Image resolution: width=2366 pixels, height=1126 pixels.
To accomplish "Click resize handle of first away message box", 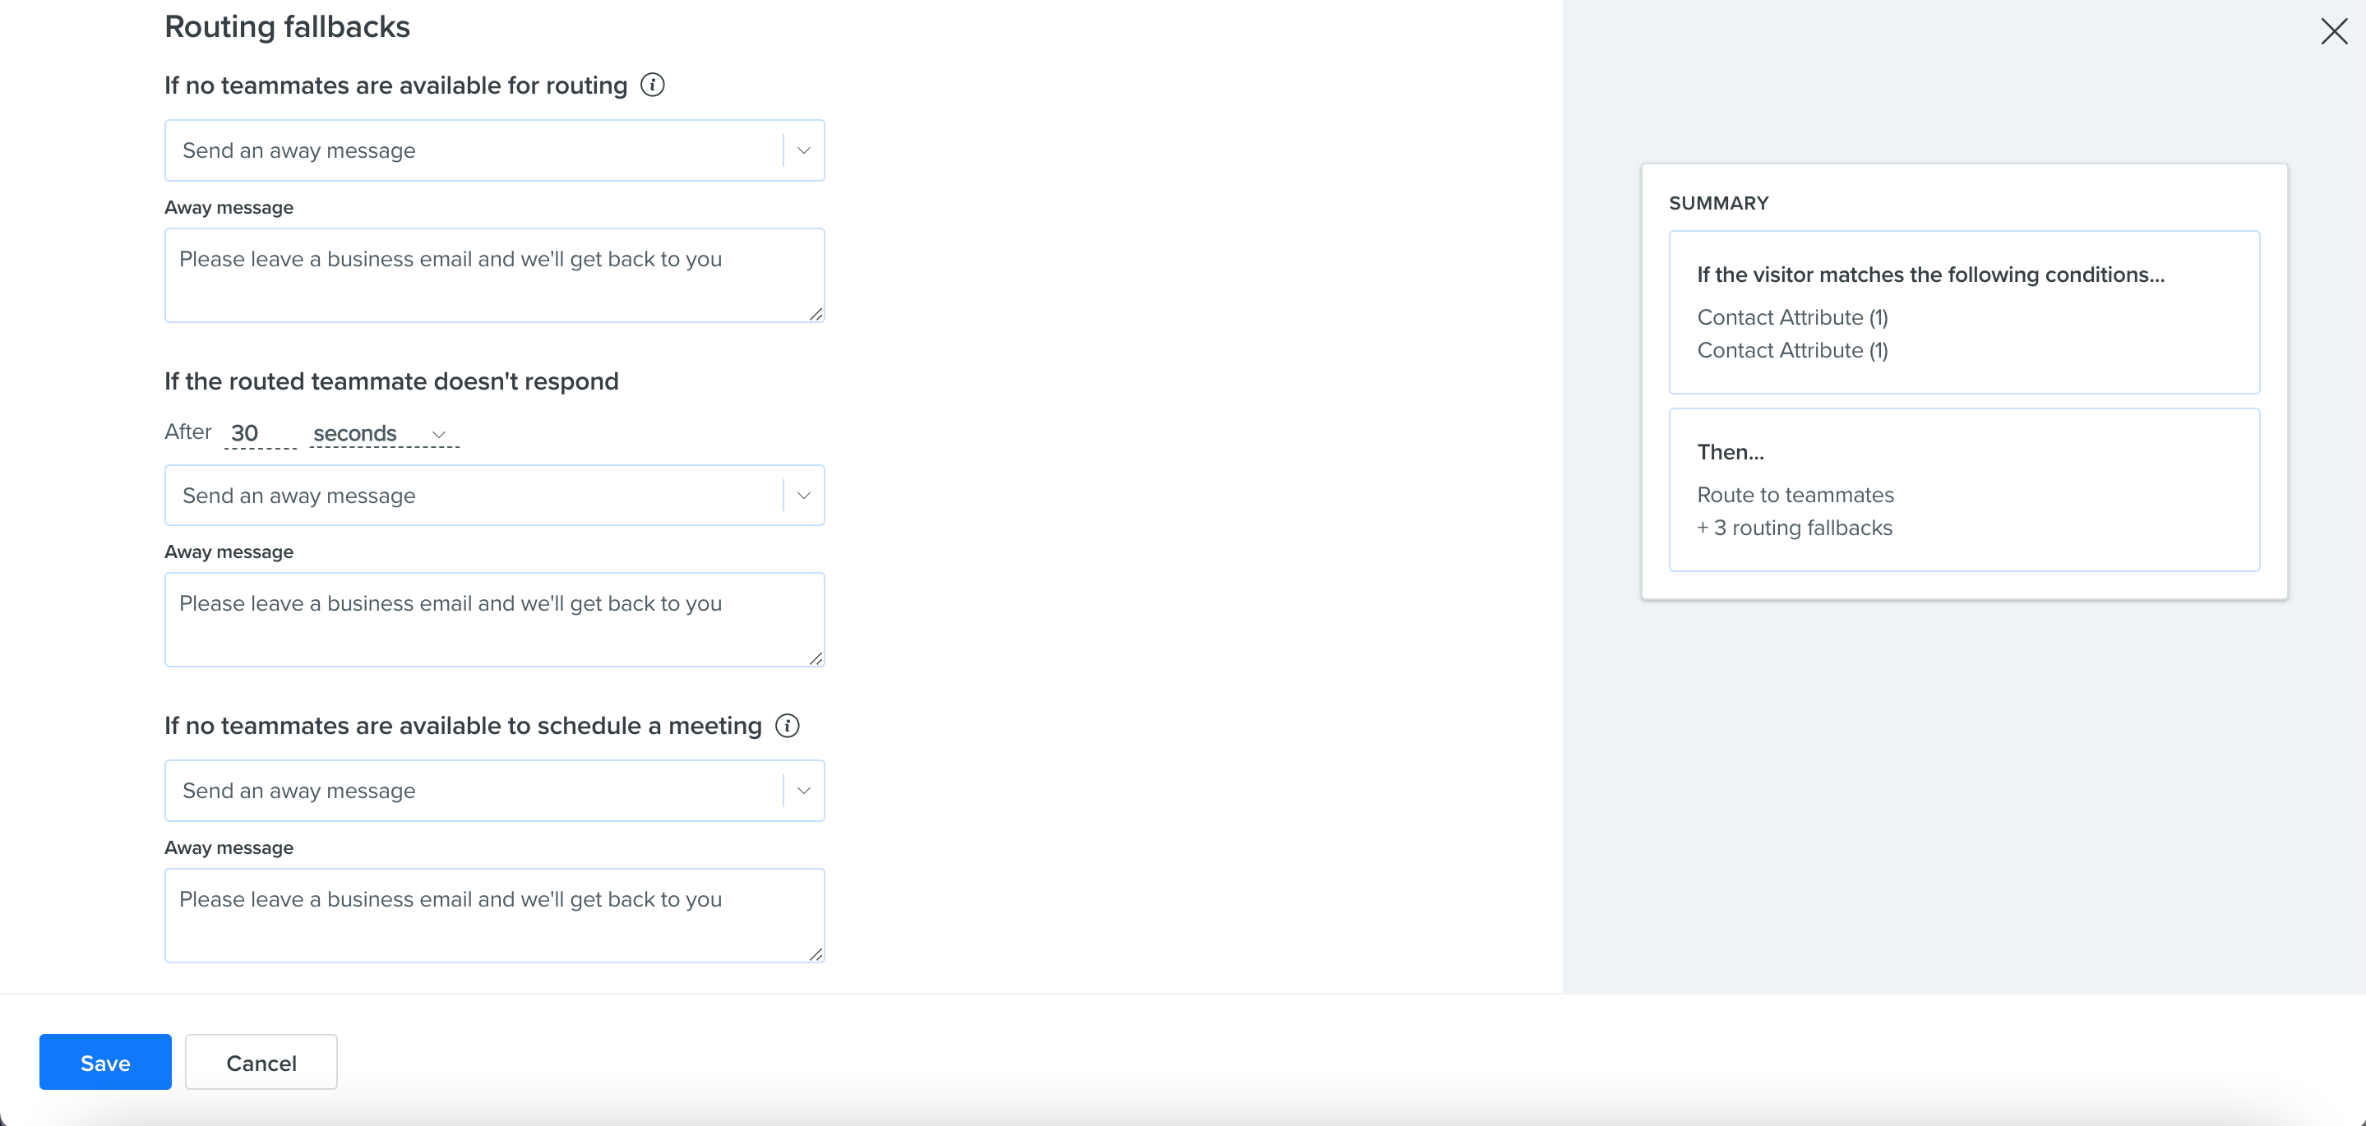I will [x=816, y=314].
